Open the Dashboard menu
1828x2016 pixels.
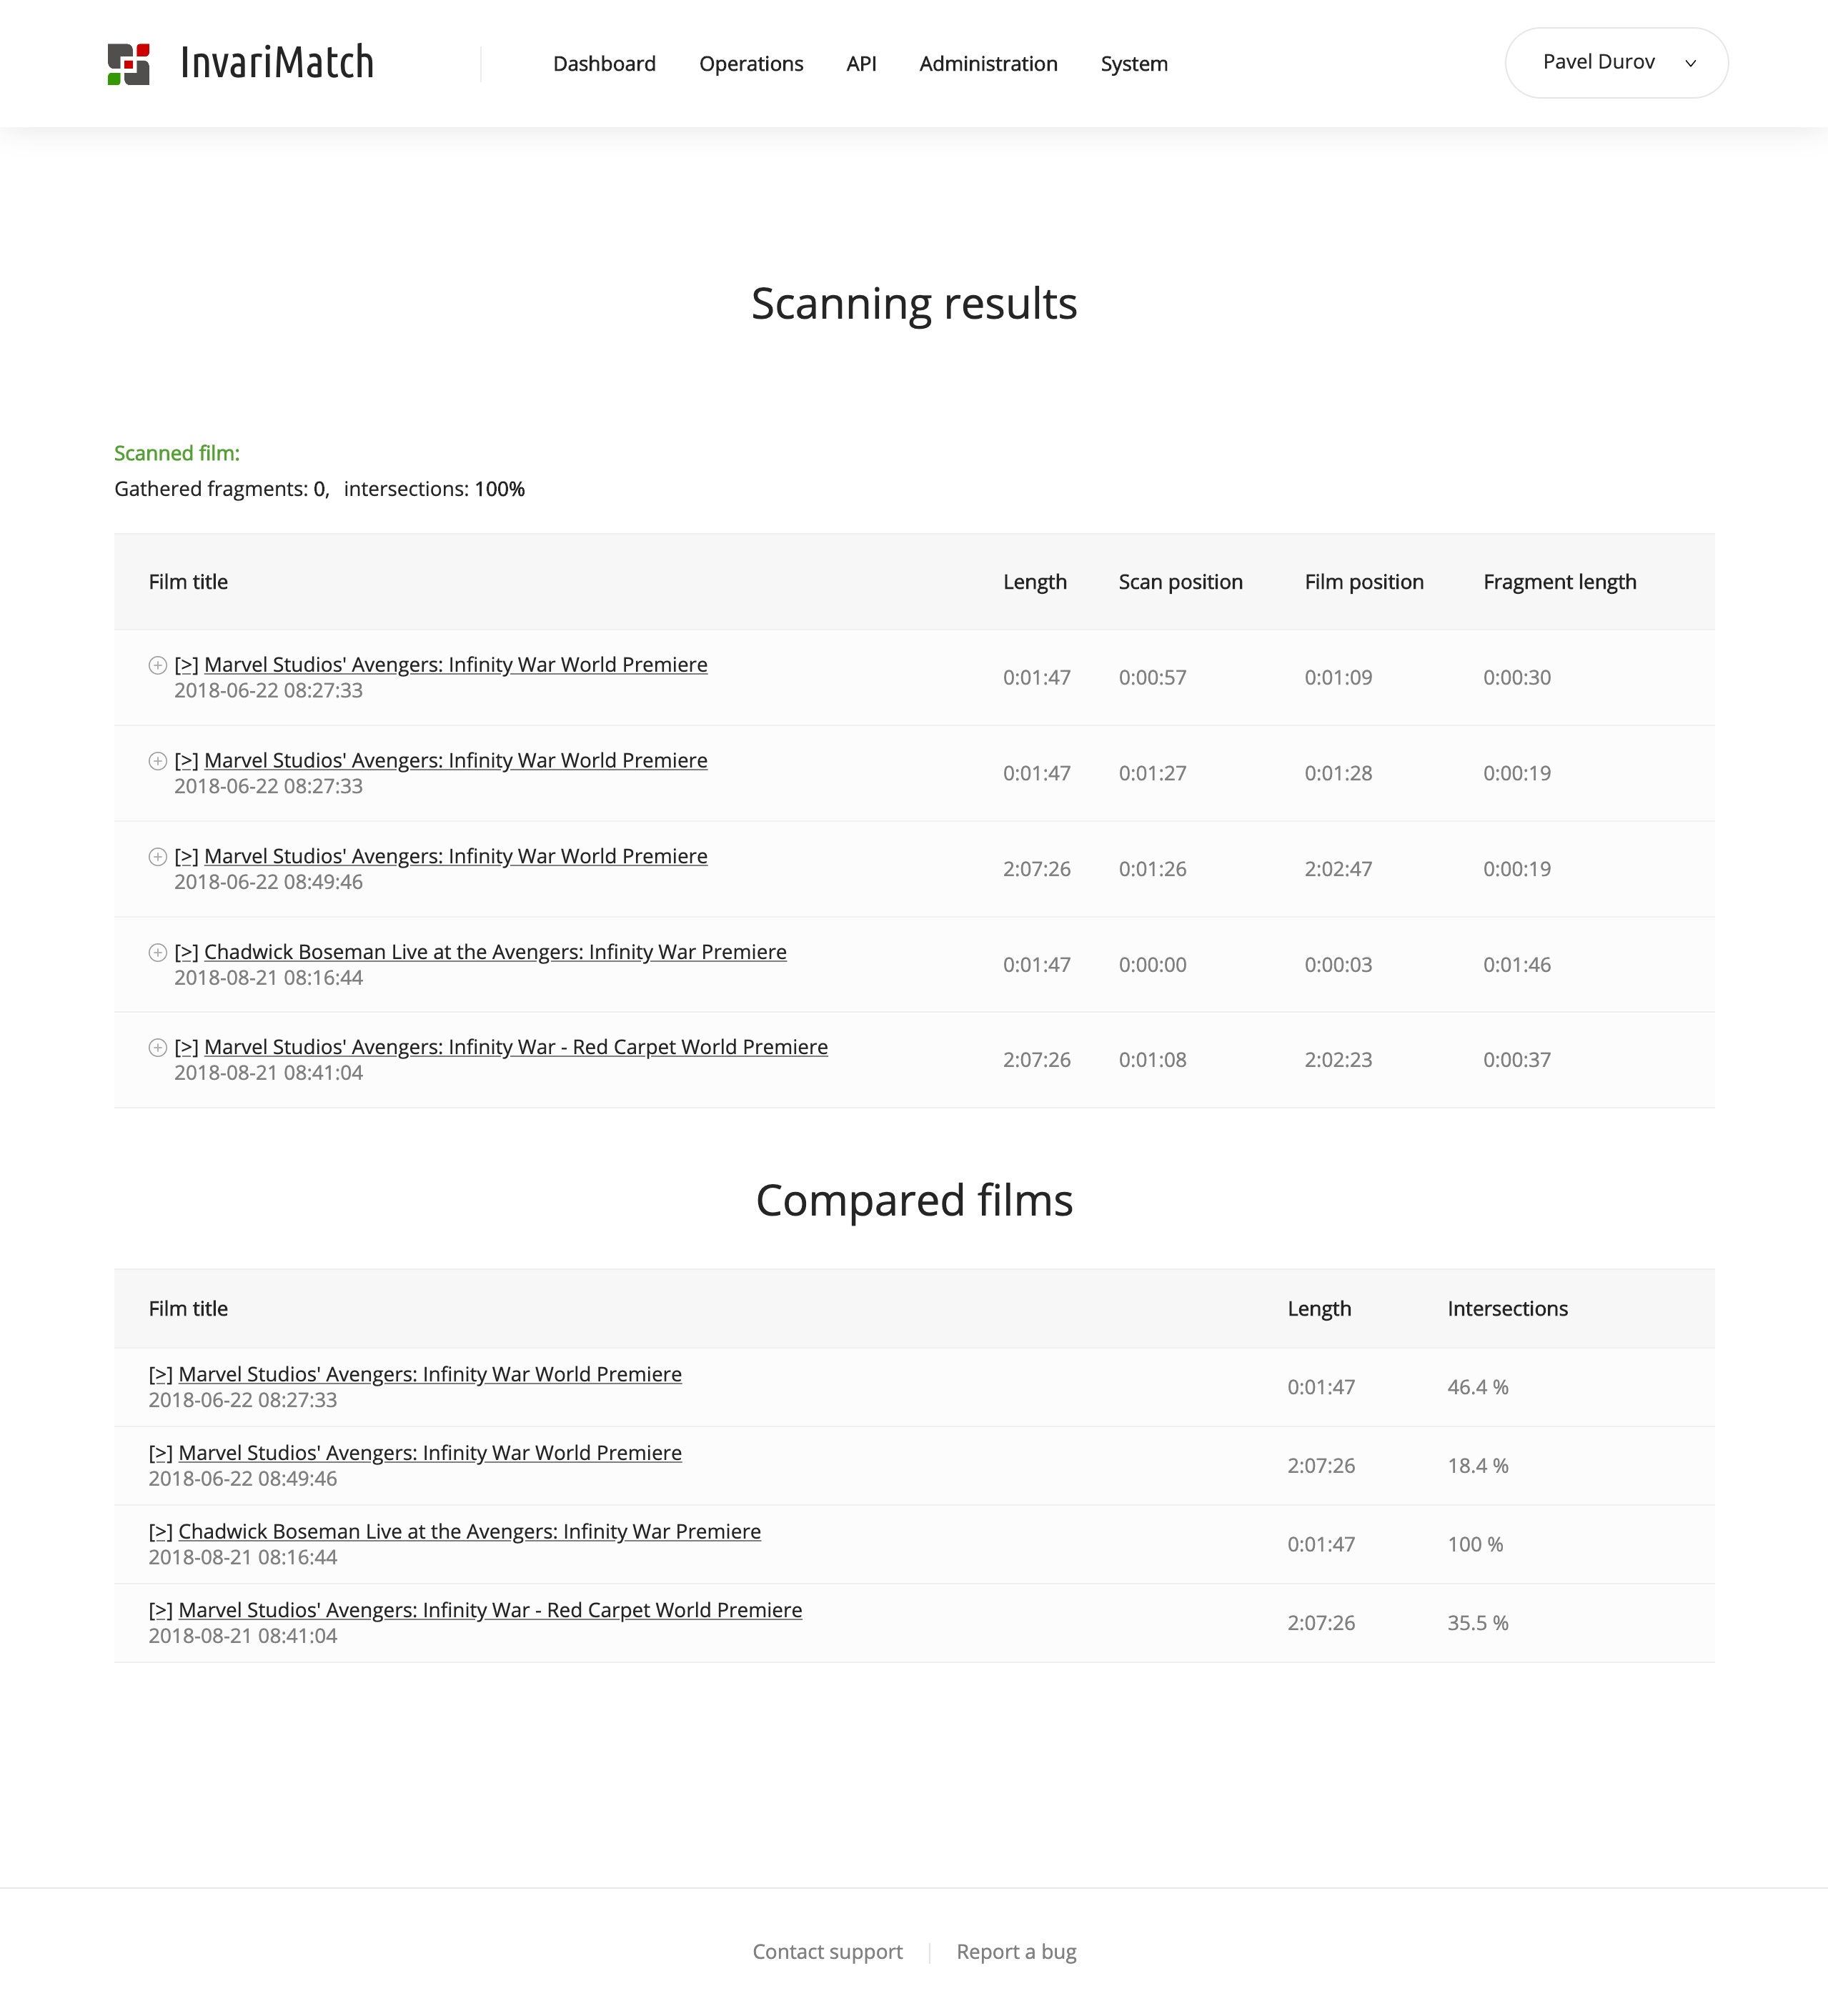(604, 64)
